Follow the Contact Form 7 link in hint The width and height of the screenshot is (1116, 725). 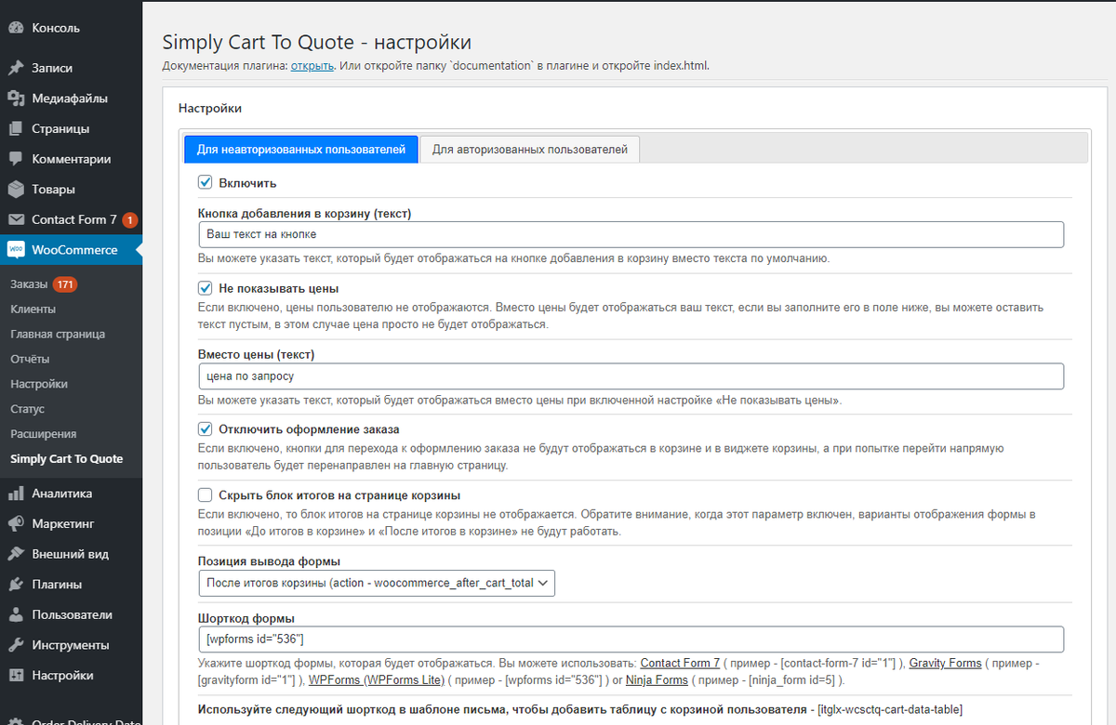point(680,664)
